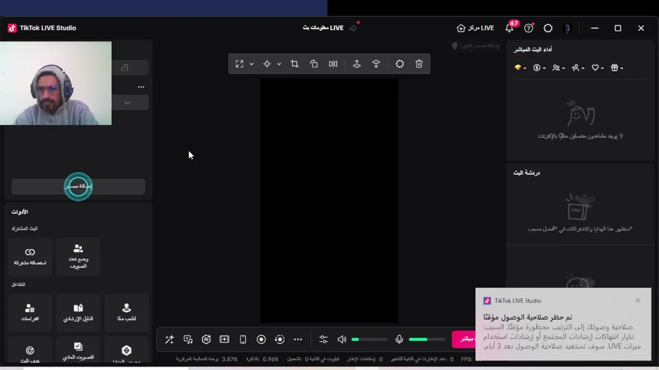659x370 pixels.
Task: Move source layer up
Action: click(x=356, y=64)
